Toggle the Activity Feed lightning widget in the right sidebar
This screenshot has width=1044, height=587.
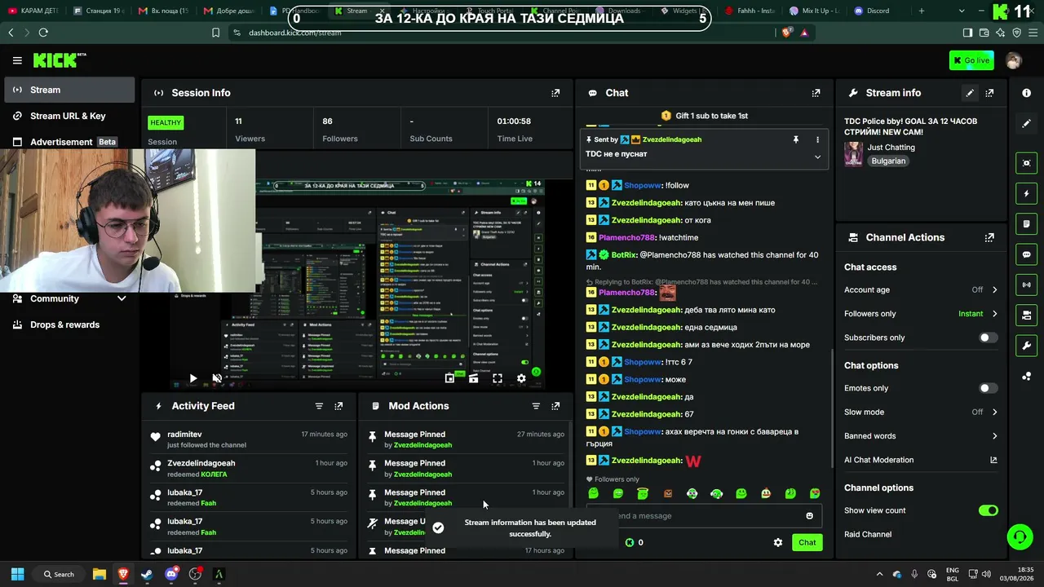[1026, 193]
